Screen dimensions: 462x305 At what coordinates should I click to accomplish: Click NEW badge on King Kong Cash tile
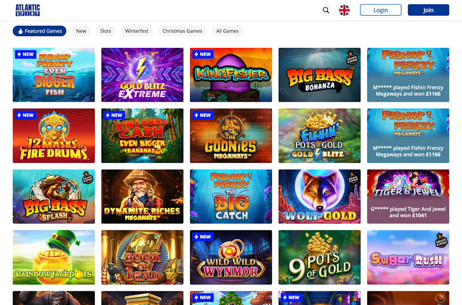pyautogui.click(x=114, y=115)
